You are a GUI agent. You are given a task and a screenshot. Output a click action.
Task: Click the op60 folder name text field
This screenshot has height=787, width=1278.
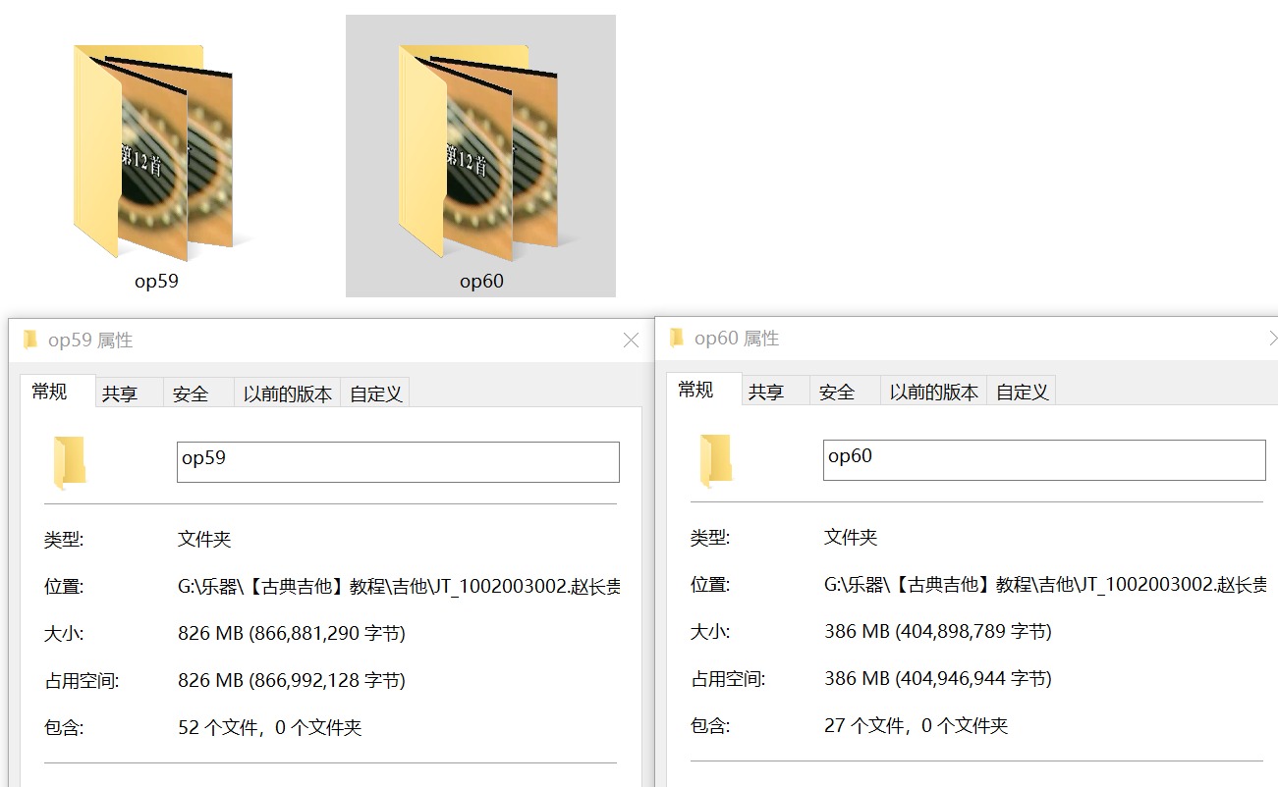pyautogui.click(x=1044, y=460)
